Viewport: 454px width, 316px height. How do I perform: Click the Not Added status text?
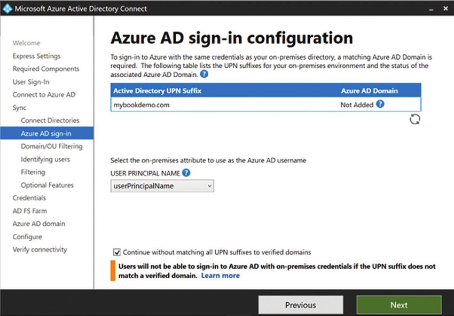[357, 105]
